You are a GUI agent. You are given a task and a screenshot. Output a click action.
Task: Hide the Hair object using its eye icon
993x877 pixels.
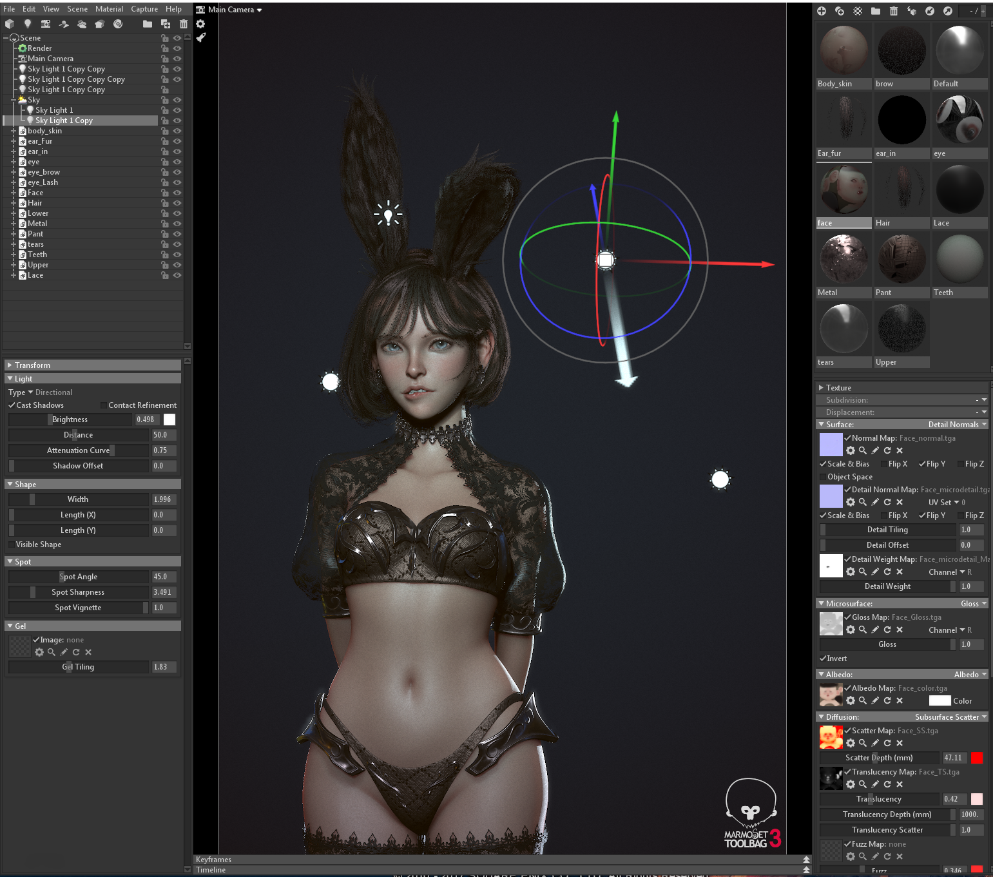pos(177,203)
